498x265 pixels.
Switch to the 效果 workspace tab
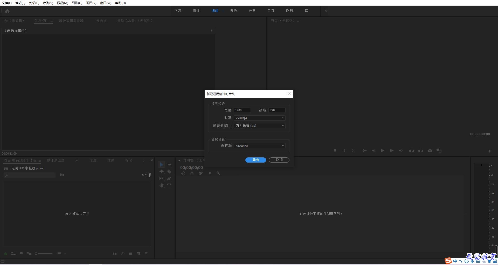tap(252, 11)
